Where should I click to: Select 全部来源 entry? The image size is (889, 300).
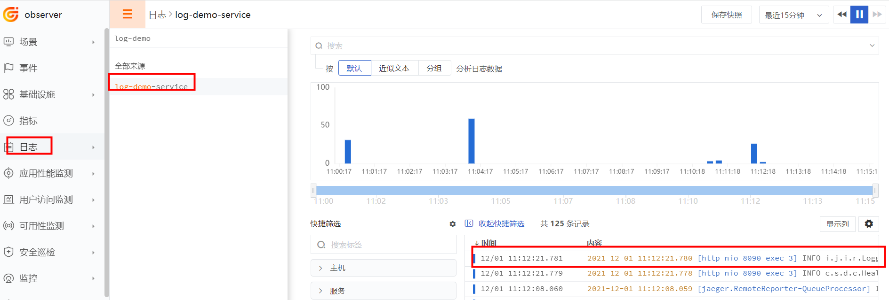pyautogui.click(x=130, y=66)
